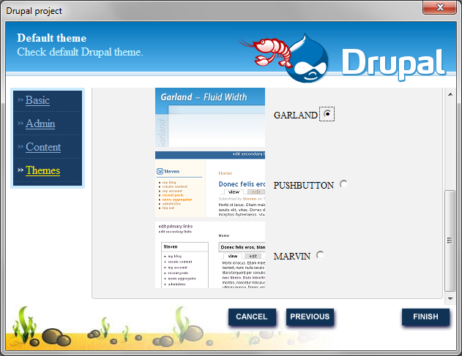462x356 pixels.
Task: Click the Marvin theme preview thumbnail
Action: click(x=210, y=255)
